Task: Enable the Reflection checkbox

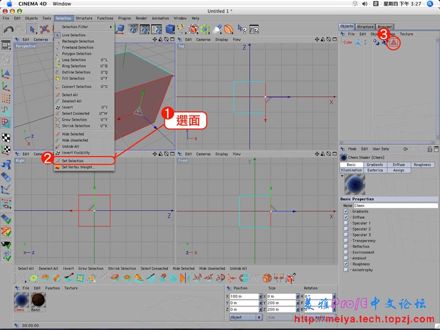Action: point(346,246)
